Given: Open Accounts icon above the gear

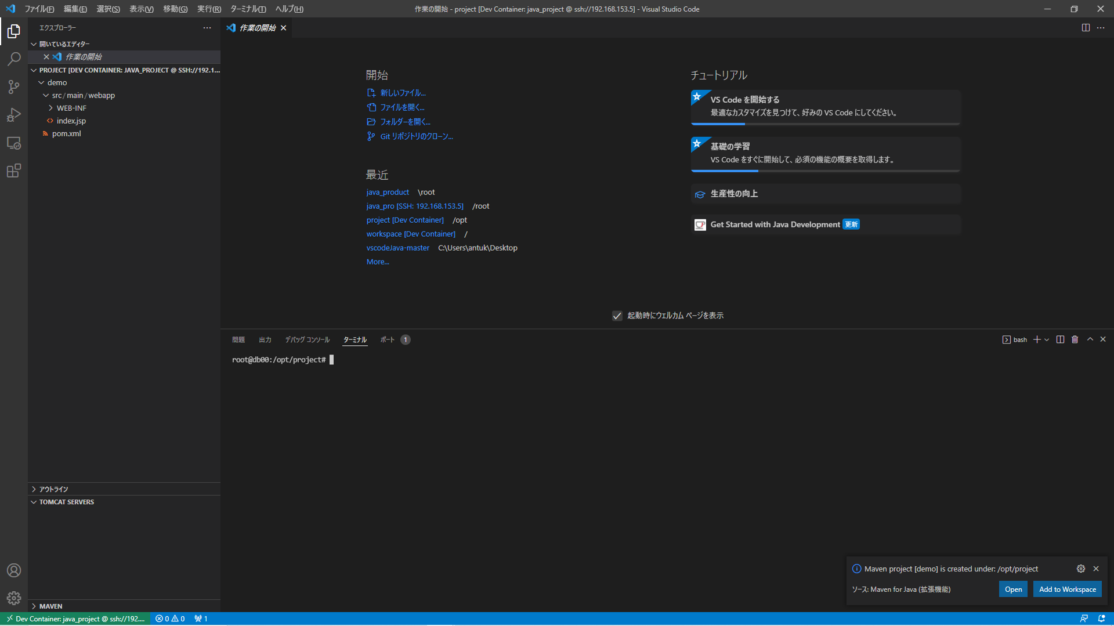Looking at the screenshot, I should [x=13, y=570].
